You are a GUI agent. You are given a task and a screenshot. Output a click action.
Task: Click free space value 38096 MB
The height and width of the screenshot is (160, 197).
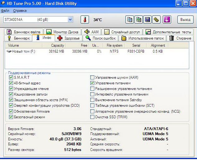pyautogui.click(x=80, y=51)
